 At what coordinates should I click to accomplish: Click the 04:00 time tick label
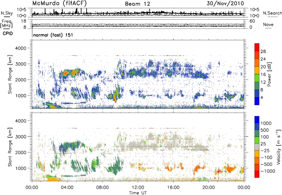(67, 188)
